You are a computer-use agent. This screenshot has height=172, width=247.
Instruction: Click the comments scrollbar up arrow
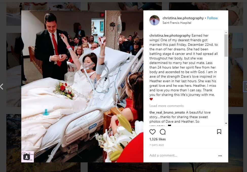point(226,32)
